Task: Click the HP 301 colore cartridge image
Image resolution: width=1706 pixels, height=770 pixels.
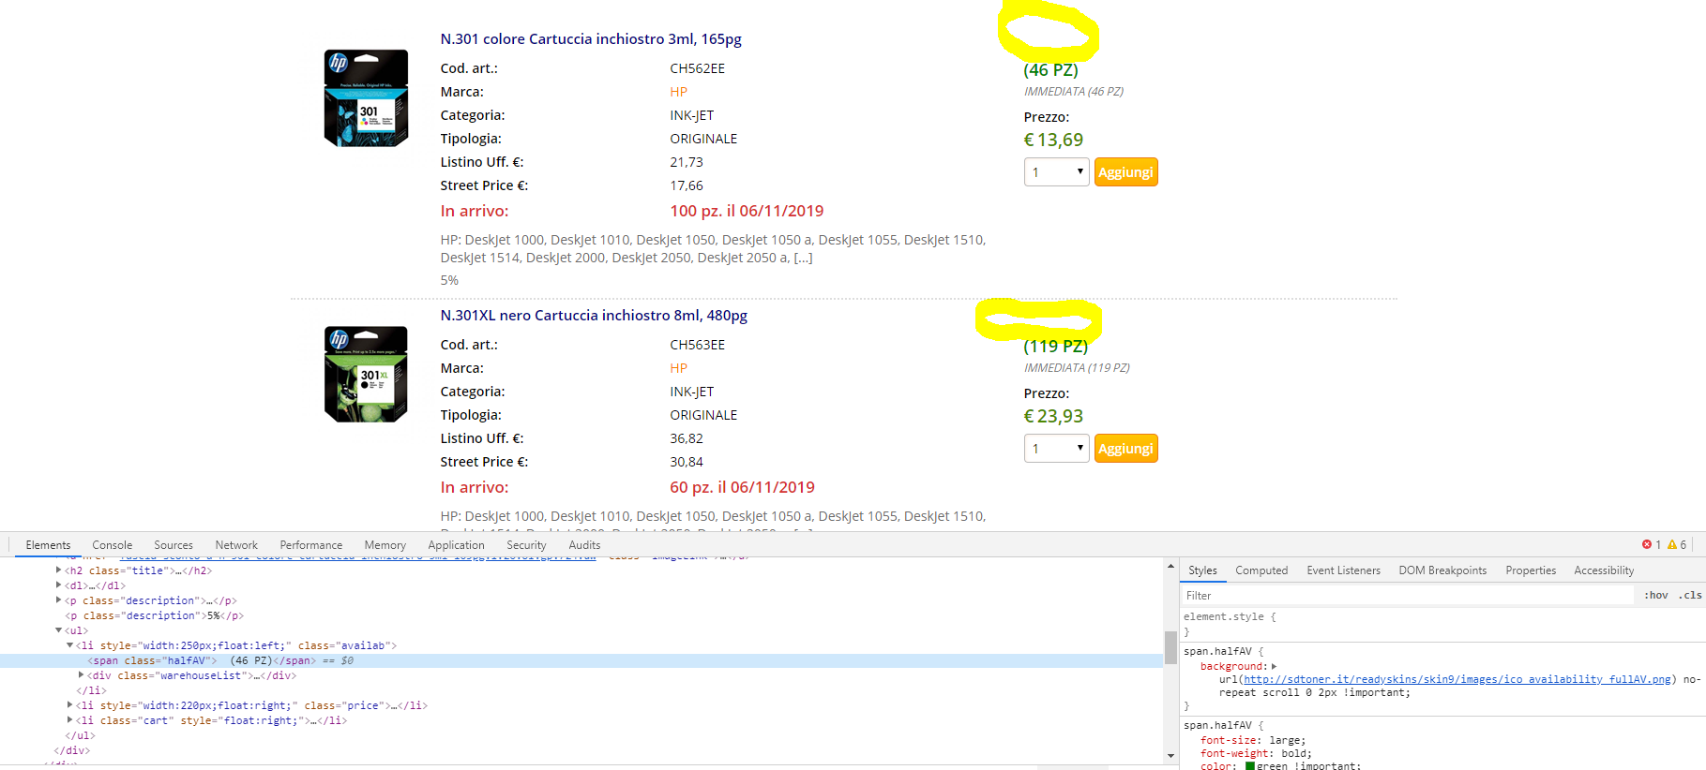Action: pos(366,98)
